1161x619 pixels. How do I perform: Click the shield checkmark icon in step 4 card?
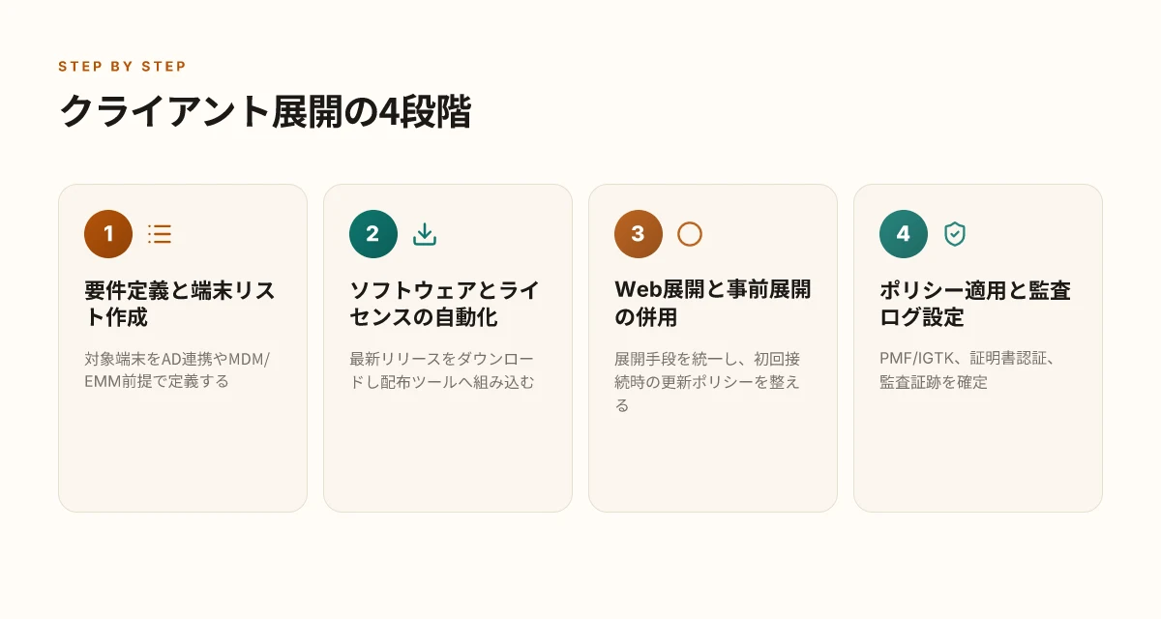(x=955, y=234)
